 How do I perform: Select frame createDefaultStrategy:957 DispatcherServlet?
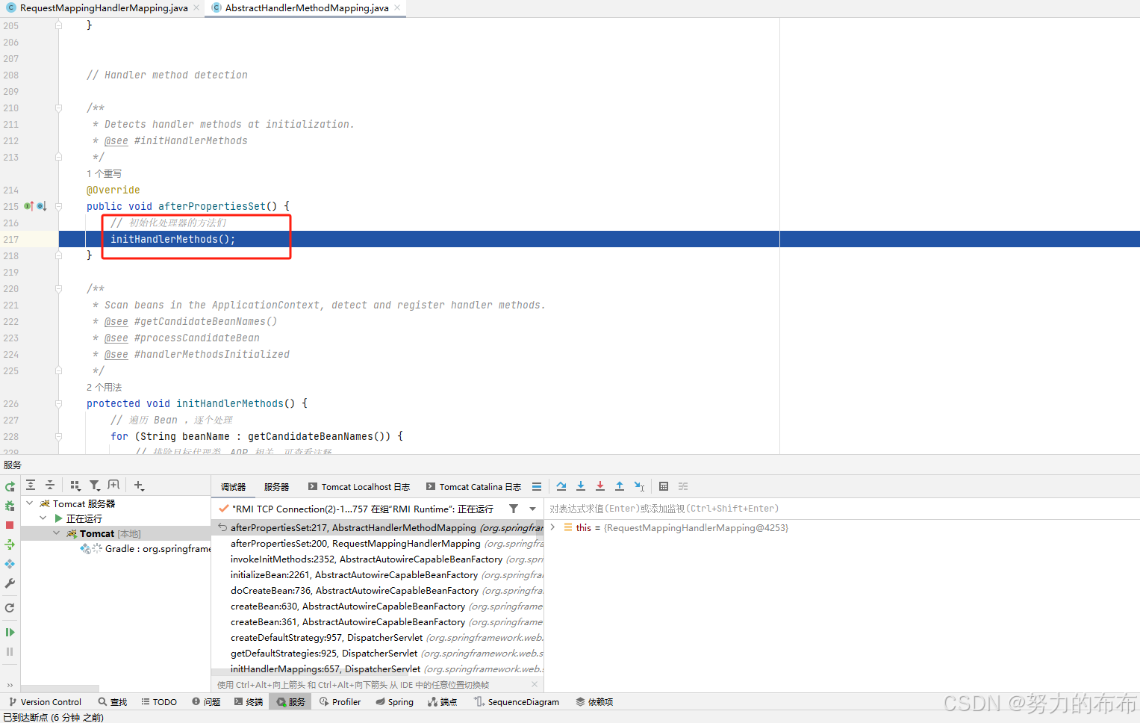pos(378,638)
